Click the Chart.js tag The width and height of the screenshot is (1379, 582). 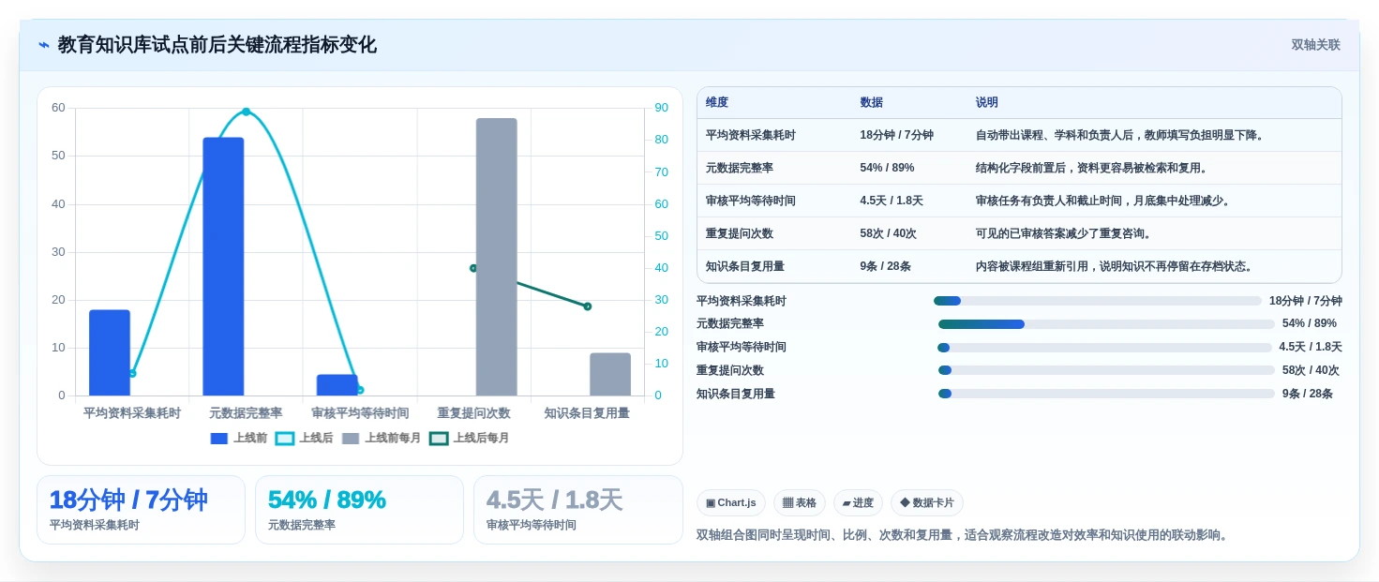731,502
